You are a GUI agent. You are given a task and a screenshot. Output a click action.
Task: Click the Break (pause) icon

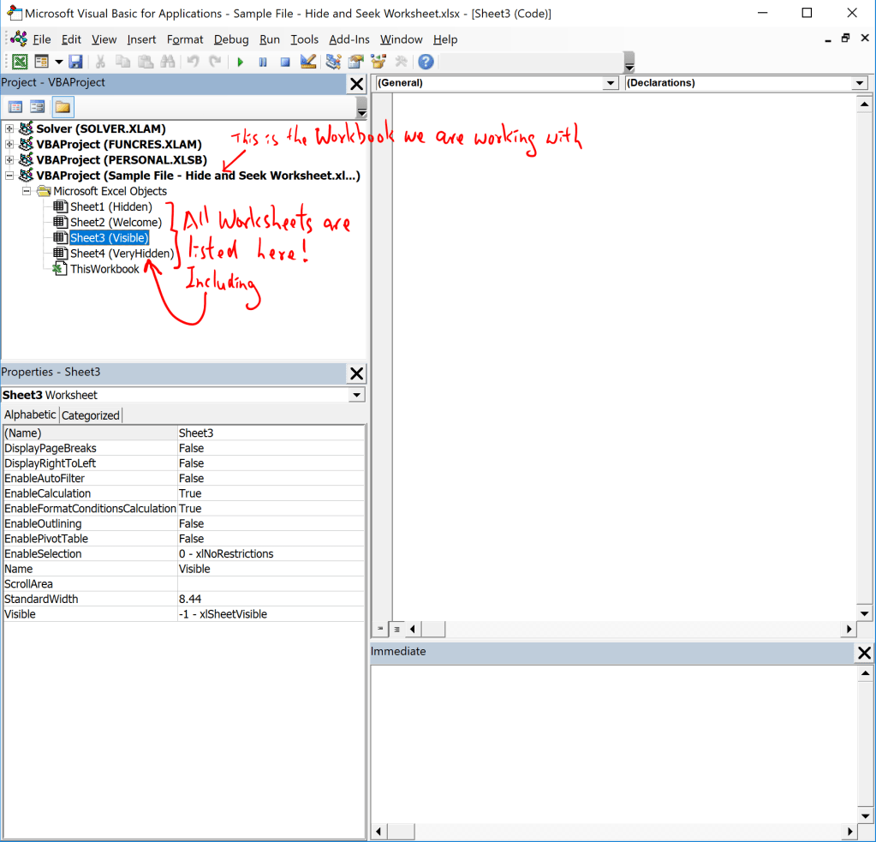coord(262,61)
